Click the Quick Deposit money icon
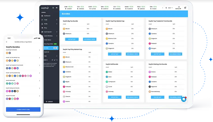Viewport: 213px width, 122px height. (42, 32)
